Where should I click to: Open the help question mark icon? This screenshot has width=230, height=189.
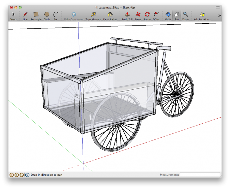(x=27, y=174)
